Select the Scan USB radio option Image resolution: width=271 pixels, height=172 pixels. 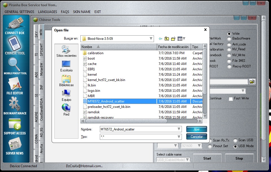click(235, 140)
